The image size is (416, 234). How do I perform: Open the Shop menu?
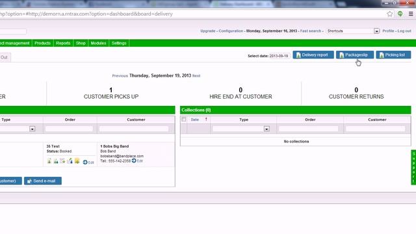(81, 43)
